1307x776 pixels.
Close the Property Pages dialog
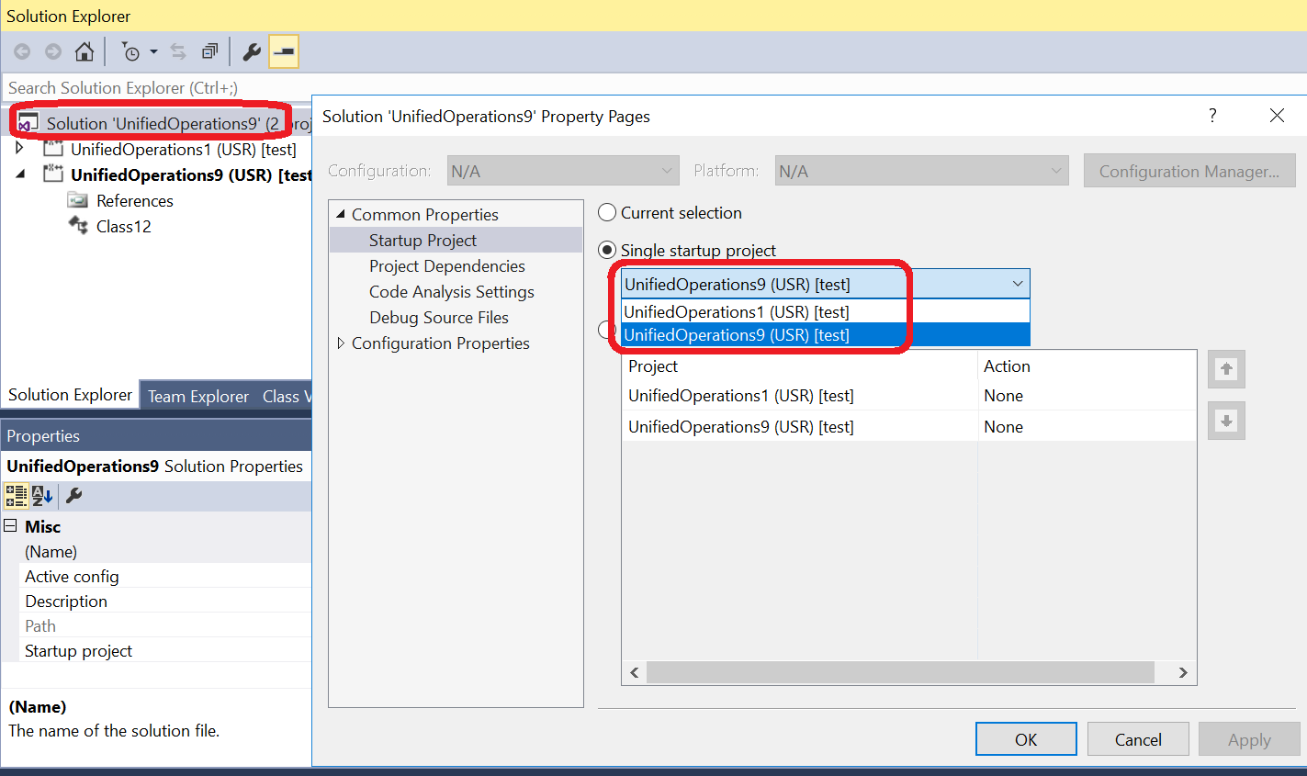pyautogui.click(x=1277, y=116)
